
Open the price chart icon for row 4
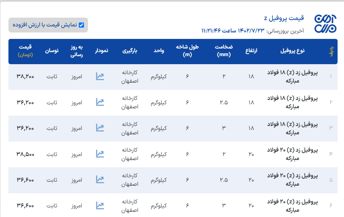100,154
